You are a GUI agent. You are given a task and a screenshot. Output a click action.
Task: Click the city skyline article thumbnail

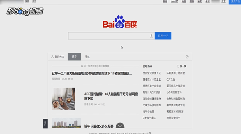(x=66, y=123)
